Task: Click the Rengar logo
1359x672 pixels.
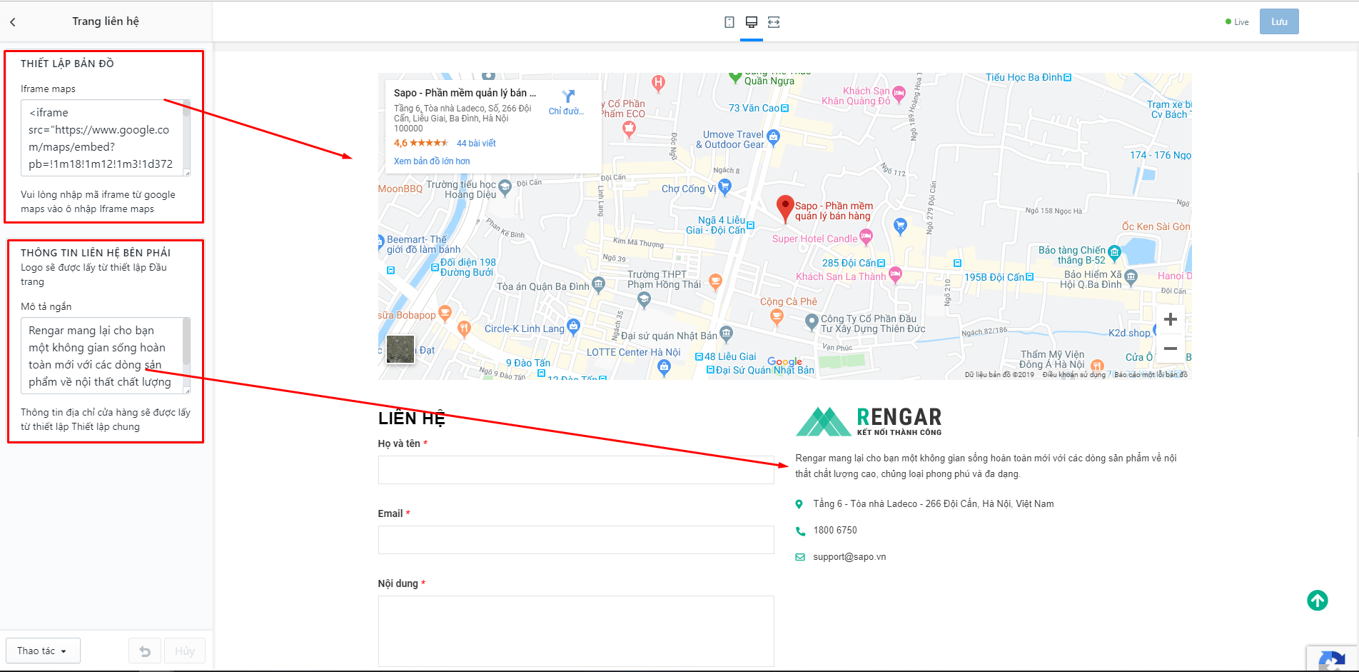Action: pyautogui.click(x=869, y=421)
